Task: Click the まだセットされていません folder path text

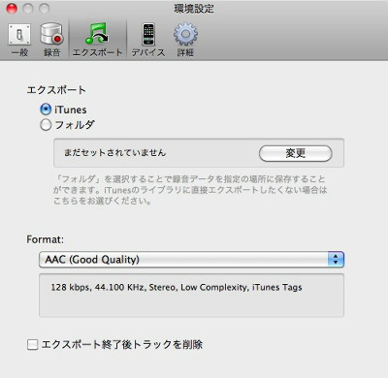Action: click(114, 152)
